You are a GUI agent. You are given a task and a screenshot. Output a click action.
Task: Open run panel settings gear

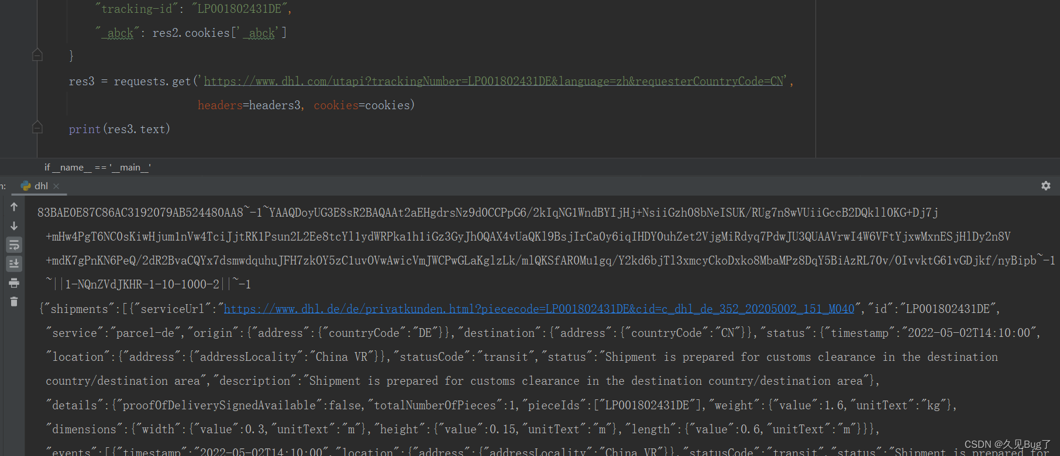pos(1046,186)
